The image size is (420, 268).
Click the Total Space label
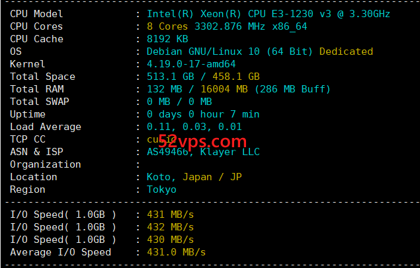pyautogui.click(x=42, y=77)
